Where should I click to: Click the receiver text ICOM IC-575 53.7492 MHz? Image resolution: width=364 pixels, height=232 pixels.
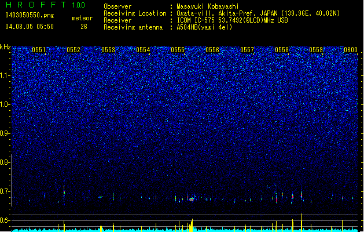(x=232, y=20)
